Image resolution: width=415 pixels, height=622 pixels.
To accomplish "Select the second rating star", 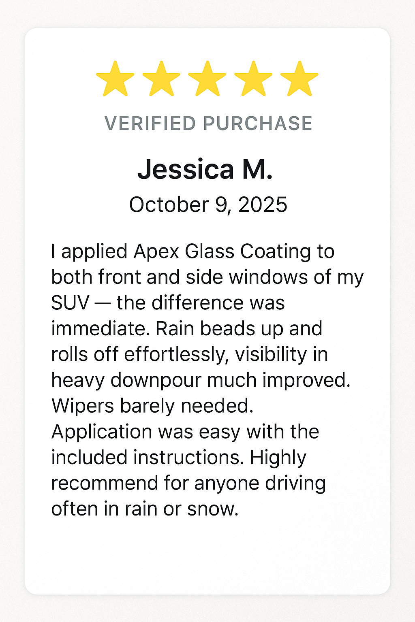I will (x=161, y=79).
